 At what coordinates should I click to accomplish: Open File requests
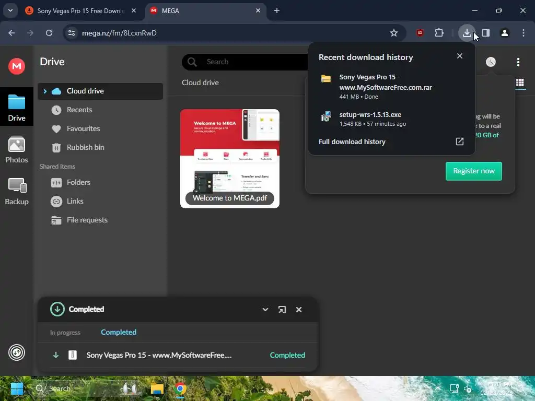point(87,220)
